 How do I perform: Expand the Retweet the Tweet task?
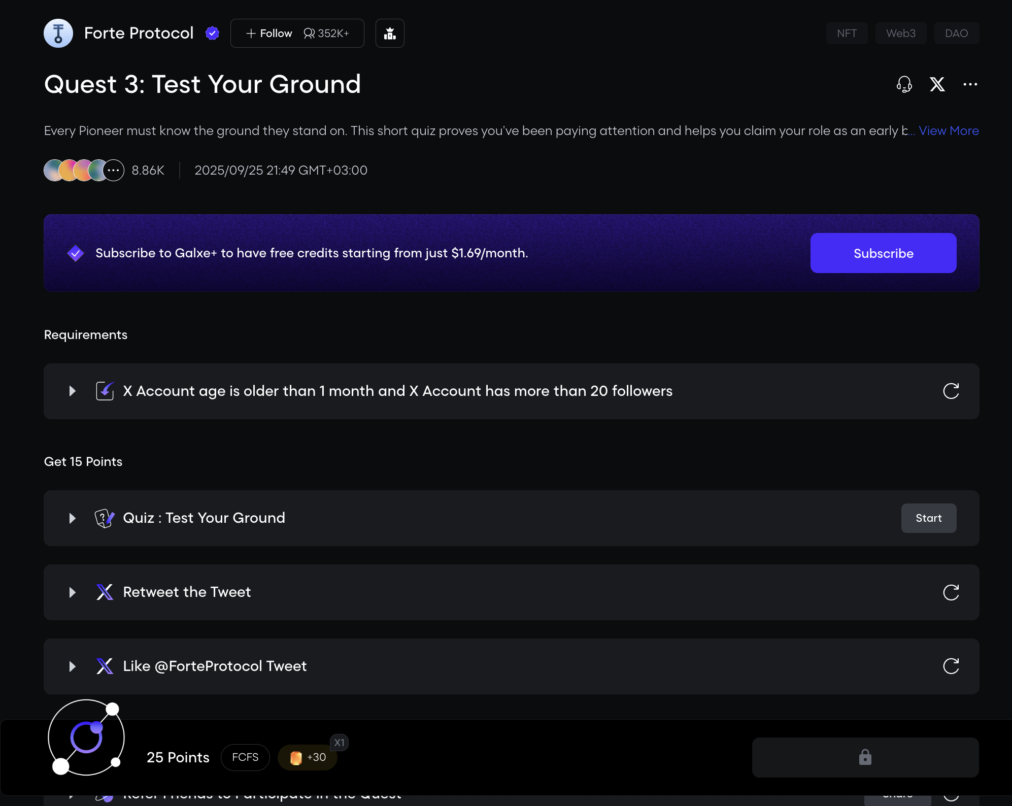point(73,592)
